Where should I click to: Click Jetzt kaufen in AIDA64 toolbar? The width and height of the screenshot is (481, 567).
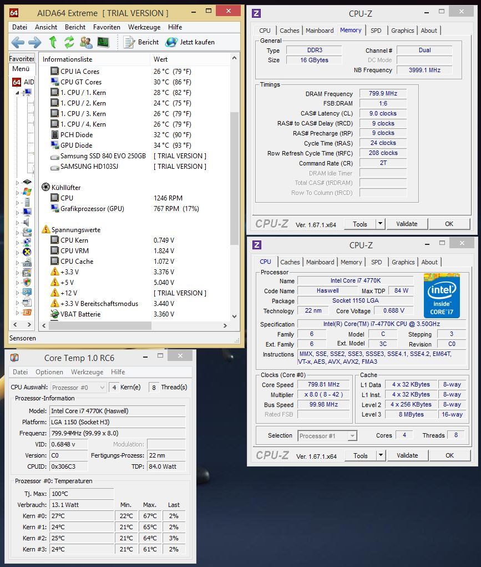[x=190, y=42]
